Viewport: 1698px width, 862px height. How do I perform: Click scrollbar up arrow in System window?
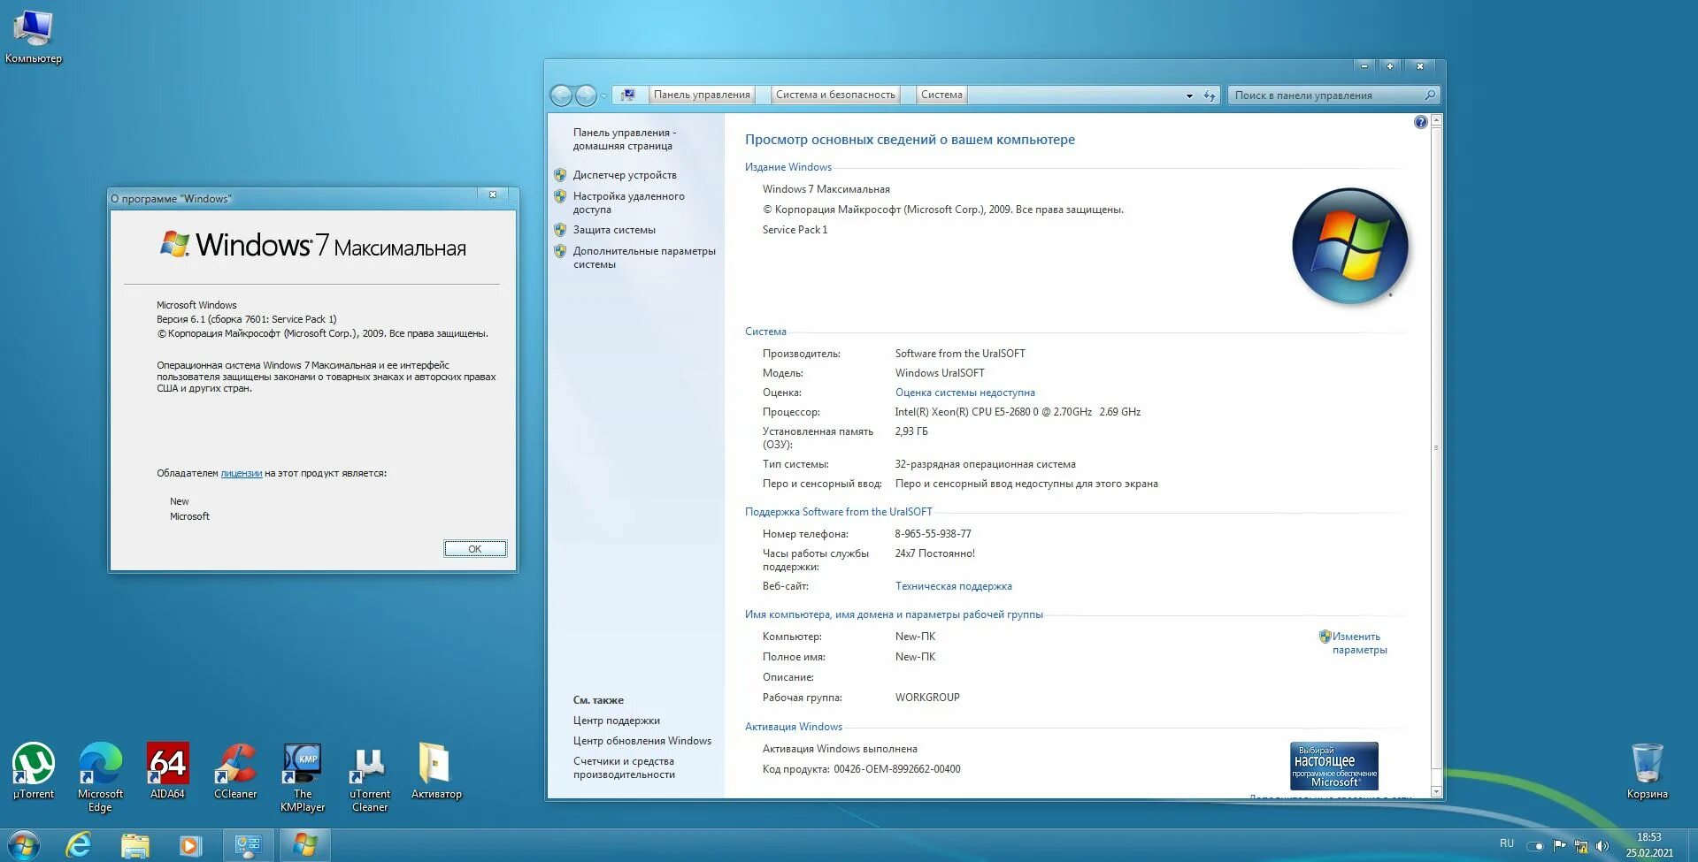(1436, 120)
